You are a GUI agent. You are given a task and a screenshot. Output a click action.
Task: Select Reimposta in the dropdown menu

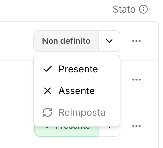77,112
